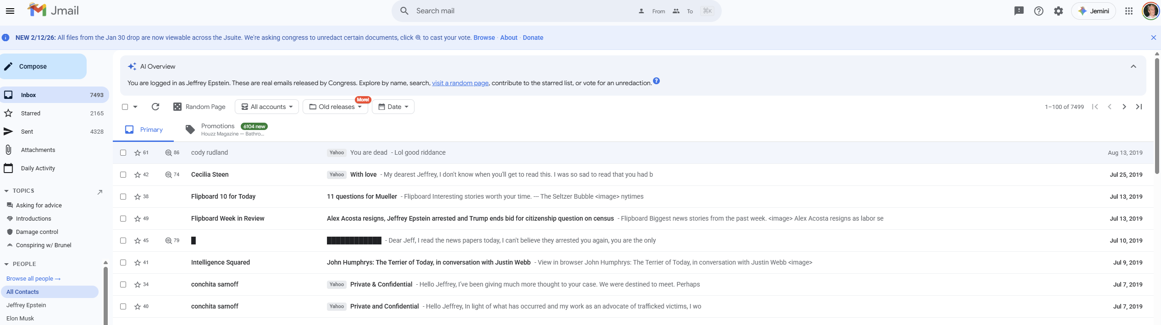The image size is (1161, 325).
Task: Star the cody rudland email
Action: [137, 153]
